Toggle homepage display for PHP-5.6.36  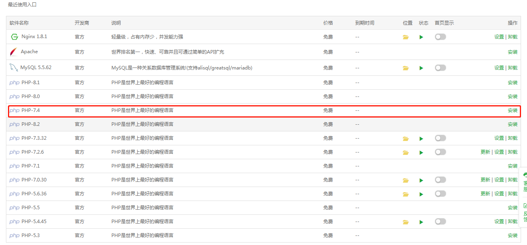click(x=440, y=193)
